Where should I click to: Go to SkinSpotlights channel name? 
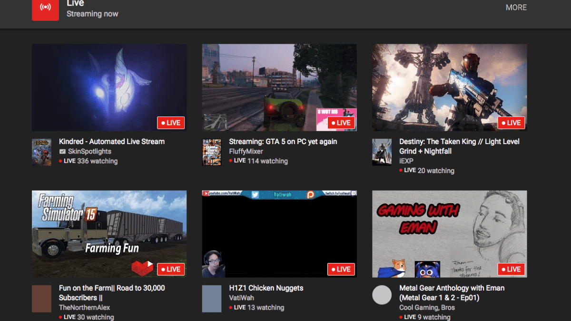pyautogui.click(x=89, y=151)
